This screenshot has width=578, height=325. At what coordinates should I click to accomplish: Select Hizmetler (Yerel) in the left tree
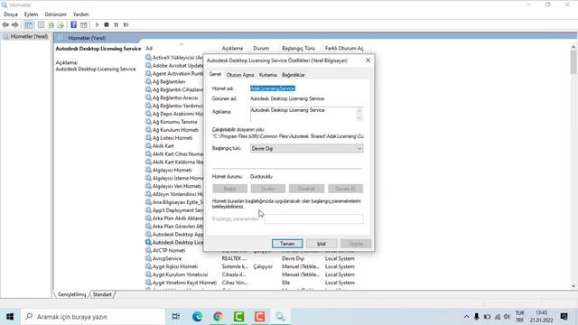pos(29,36)
